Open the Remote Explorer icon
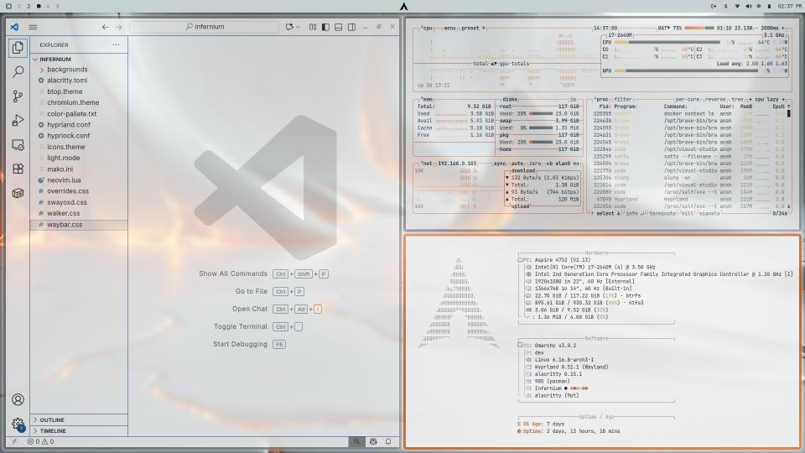Screen dimensions: 805x453 [x=18, y=145]
